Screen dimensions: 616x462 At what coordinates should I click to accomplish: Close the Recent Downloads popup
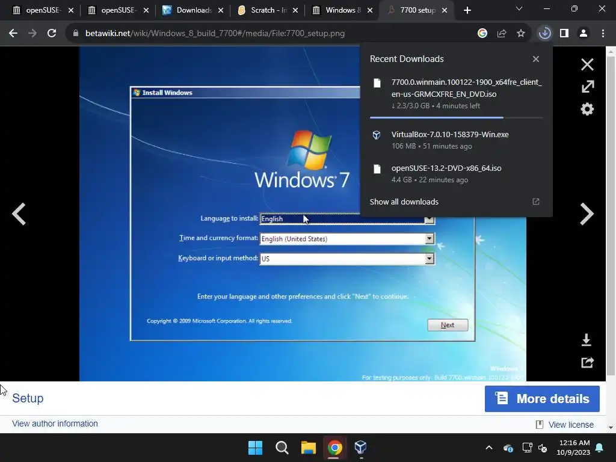536,59
